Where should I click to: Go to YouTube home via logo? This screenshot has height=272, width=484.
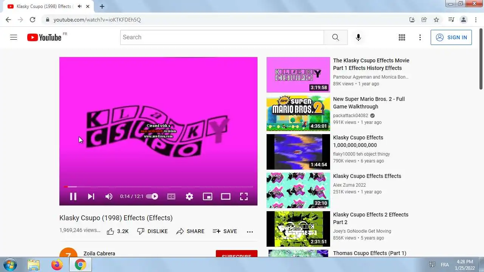[44, 37]
